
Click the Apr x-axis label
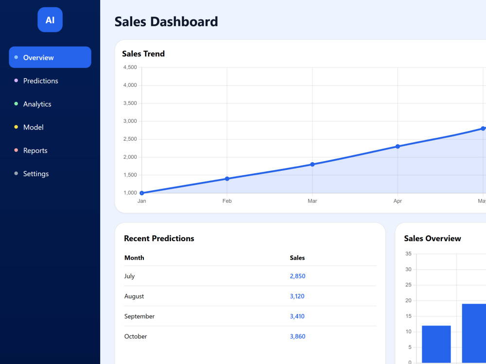click(398, 201)
